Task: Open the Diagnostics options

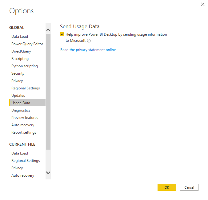Action: 21,110
